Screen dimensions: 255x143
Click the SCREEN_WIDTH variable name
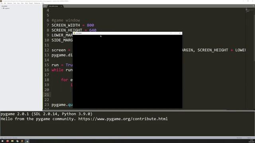(x=66, y=25)
